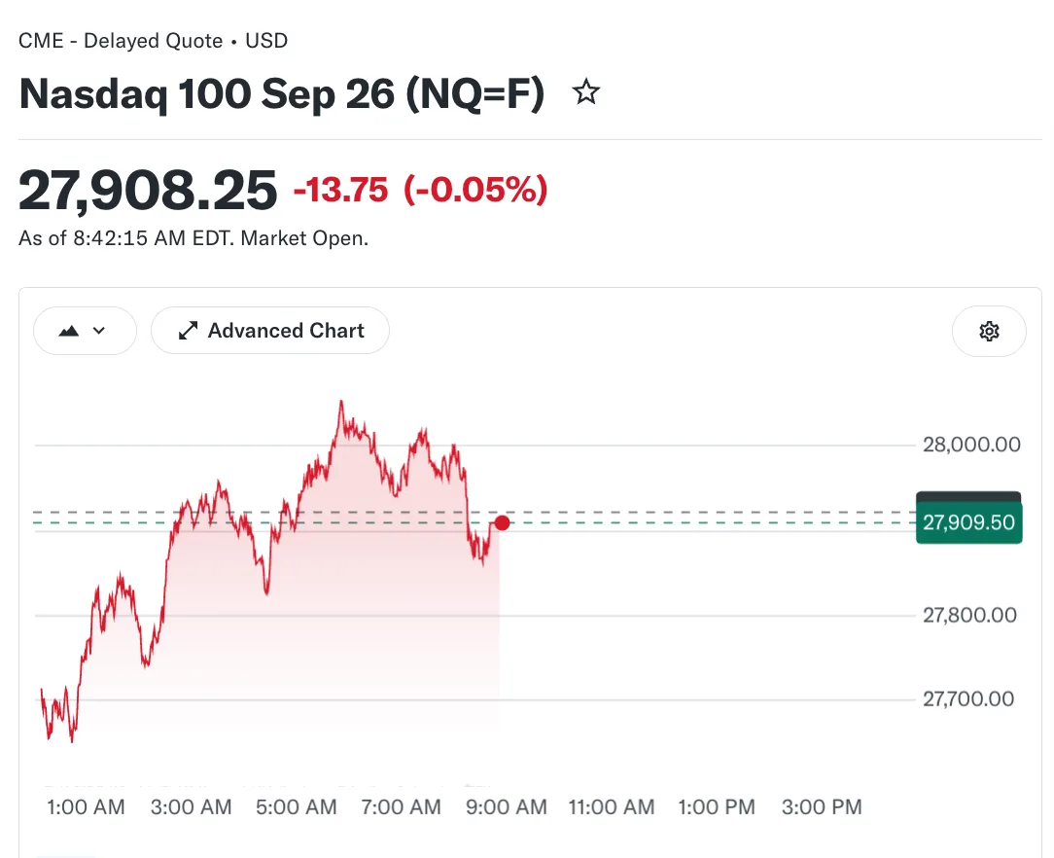
Task: Open the Advanced Chart button
Action: click(x=270, y=330)
